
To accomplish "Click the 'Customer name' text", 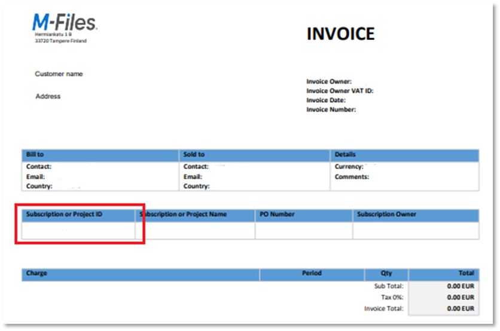I will pos(59,74).
